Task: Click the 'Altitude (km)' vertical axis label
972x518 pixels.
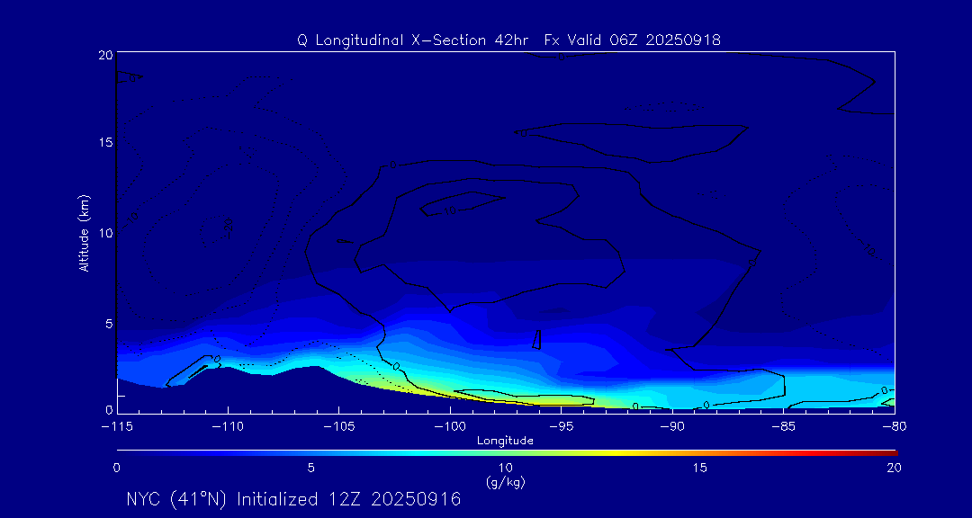Action: click(x=84, y=233)
